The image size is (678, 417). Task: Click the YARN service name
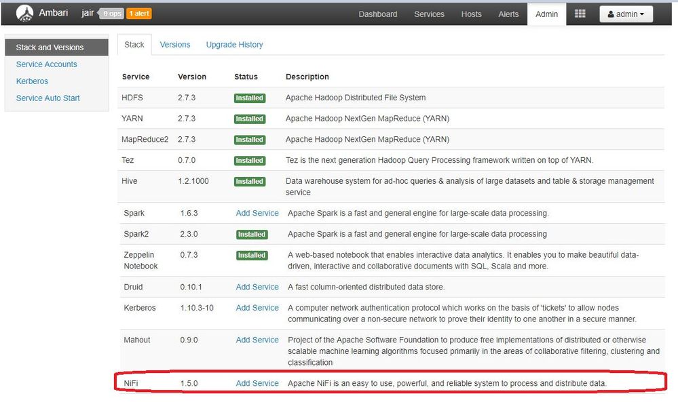tap(132, 119)
